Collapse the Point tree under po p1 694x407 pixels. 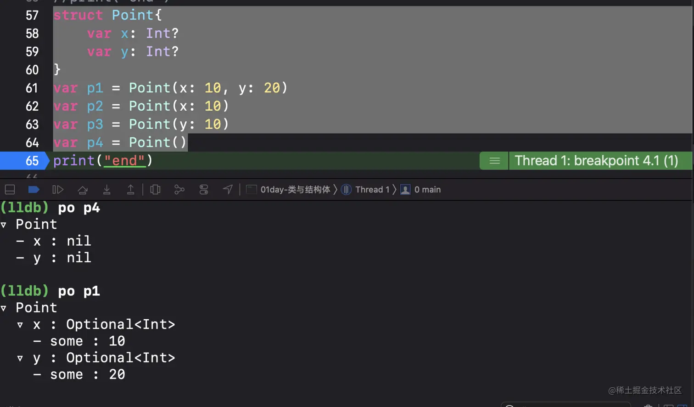pyautogui.click(x=4, y=308)
